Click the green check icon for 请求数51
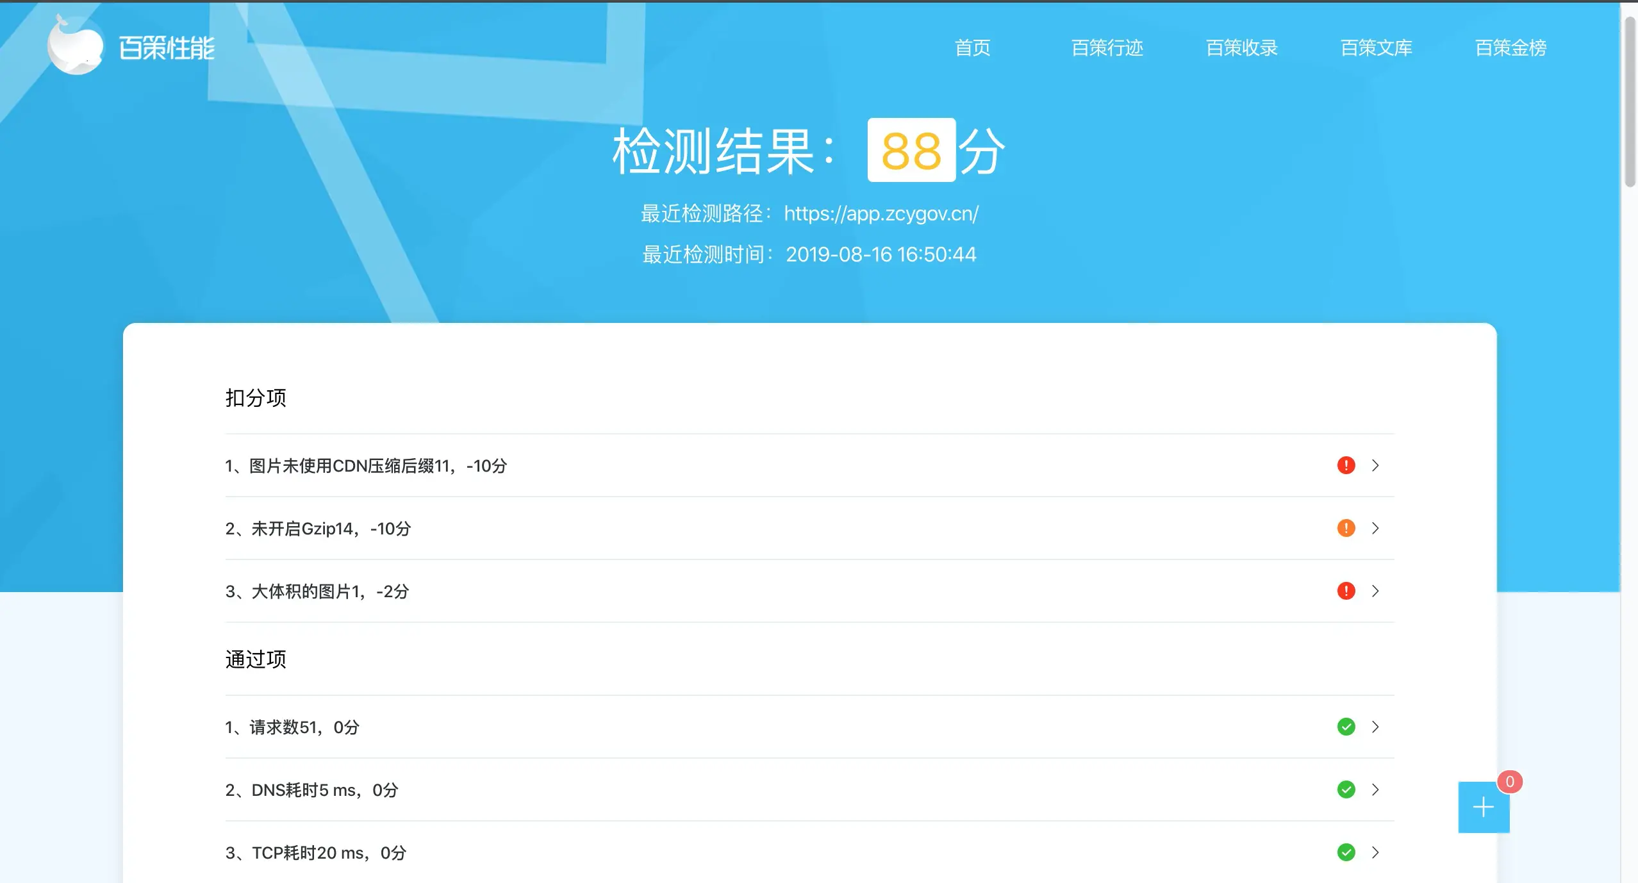Image resolution: width=1638 pixels, height=883 pixels. pyautogui.click(x=1346, y=727)
